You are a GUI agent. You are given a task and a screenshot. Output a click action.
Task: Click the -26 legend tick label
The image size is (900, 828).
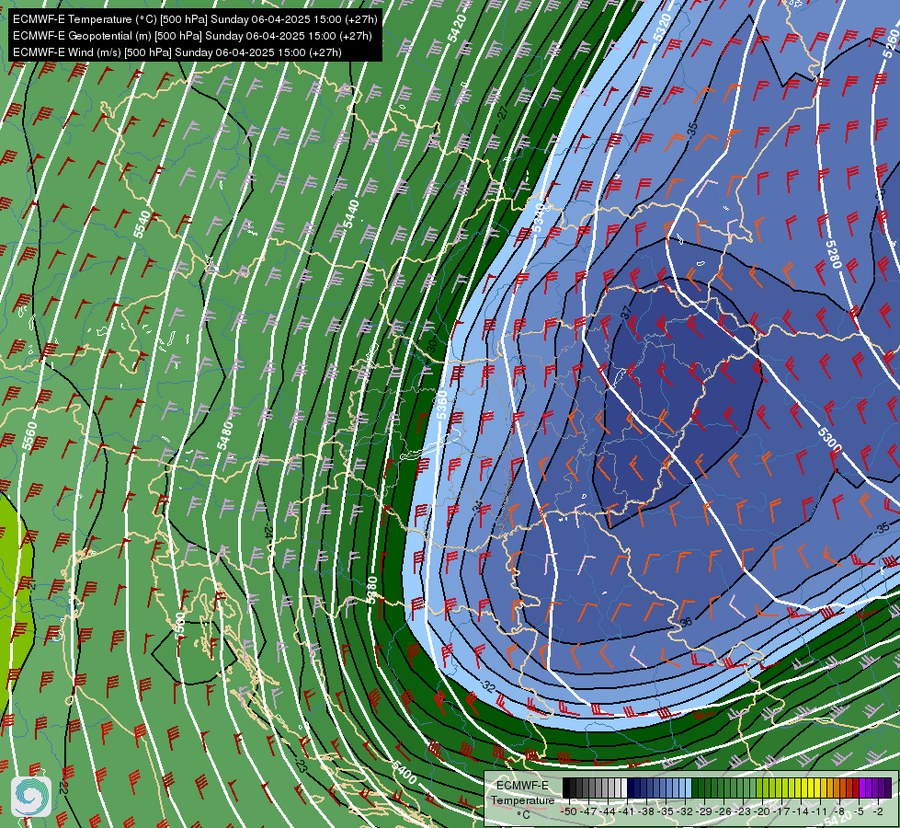pos(725,811)
